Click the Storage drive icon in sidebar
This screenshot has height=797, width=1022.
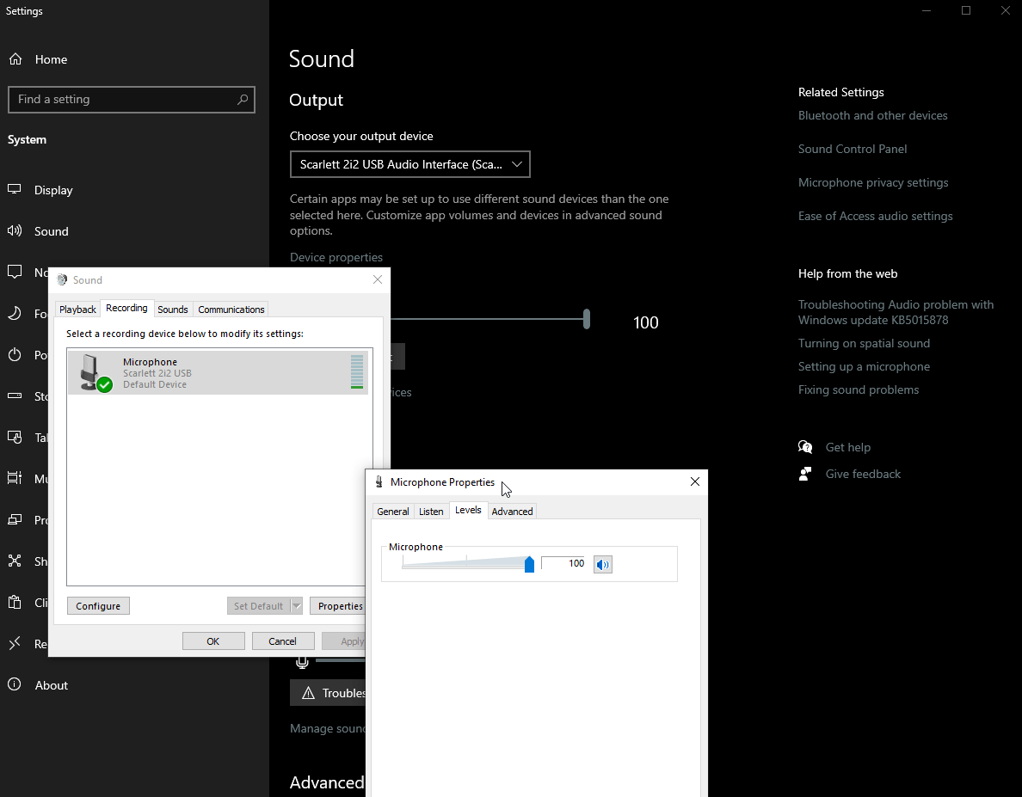coord(15,395)
